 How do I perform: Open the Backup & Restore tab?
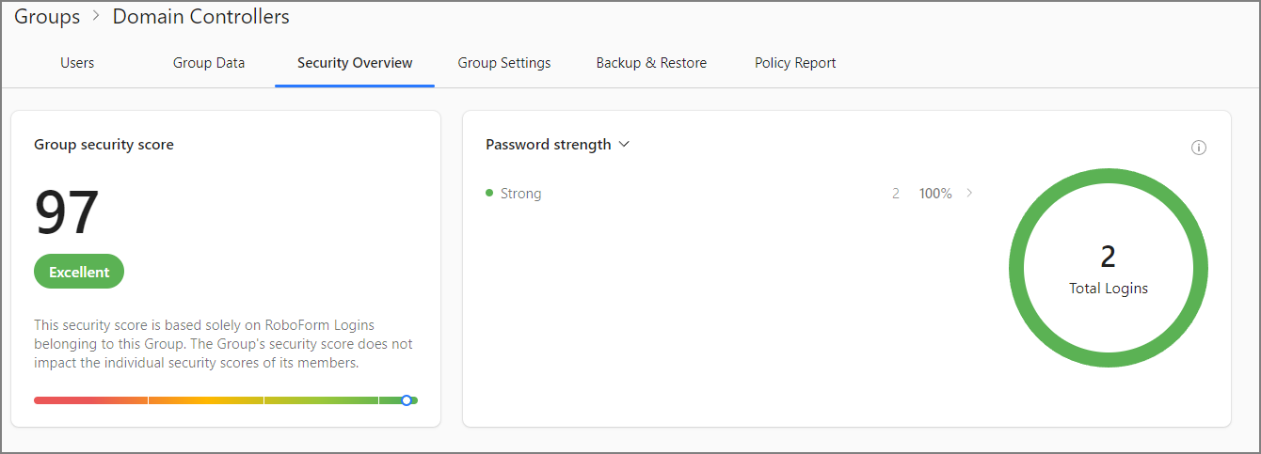pyautogui.click(x=651, y=63)
